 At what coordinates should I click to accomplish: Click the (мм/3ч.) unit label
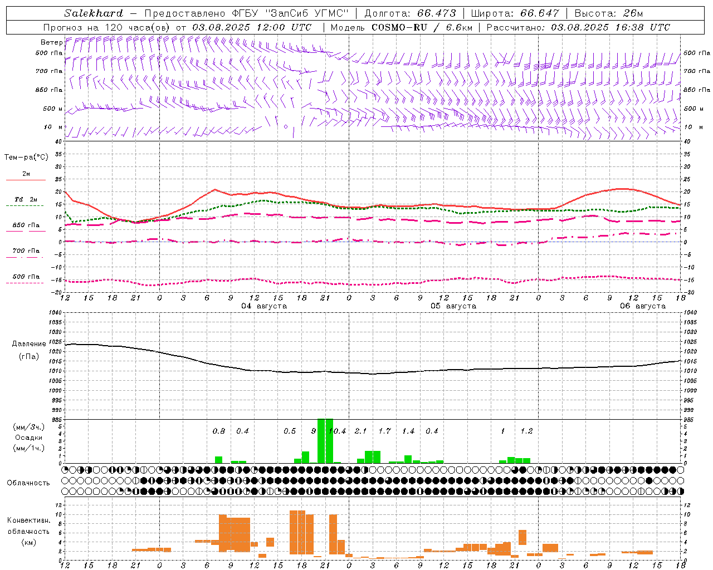point(29,427)
